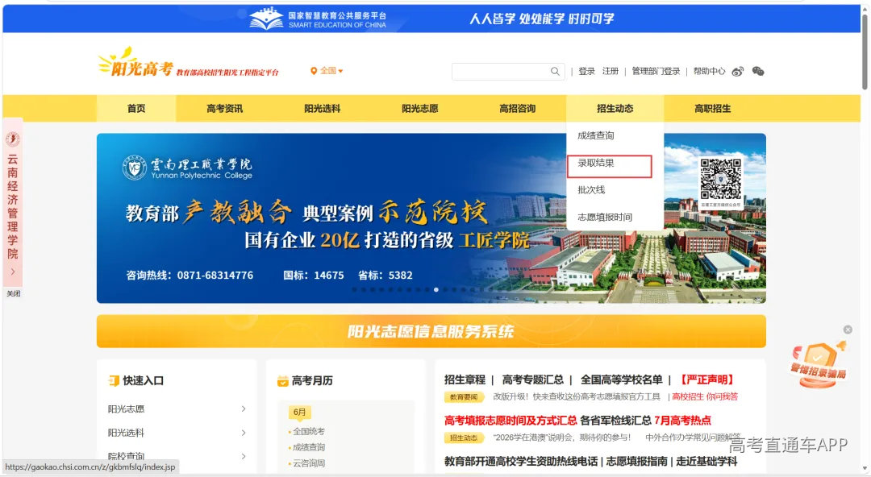871x477 pixels.
Task: Click 成绩查询 in the 高考月历 list
Action: tap(309, 447)
